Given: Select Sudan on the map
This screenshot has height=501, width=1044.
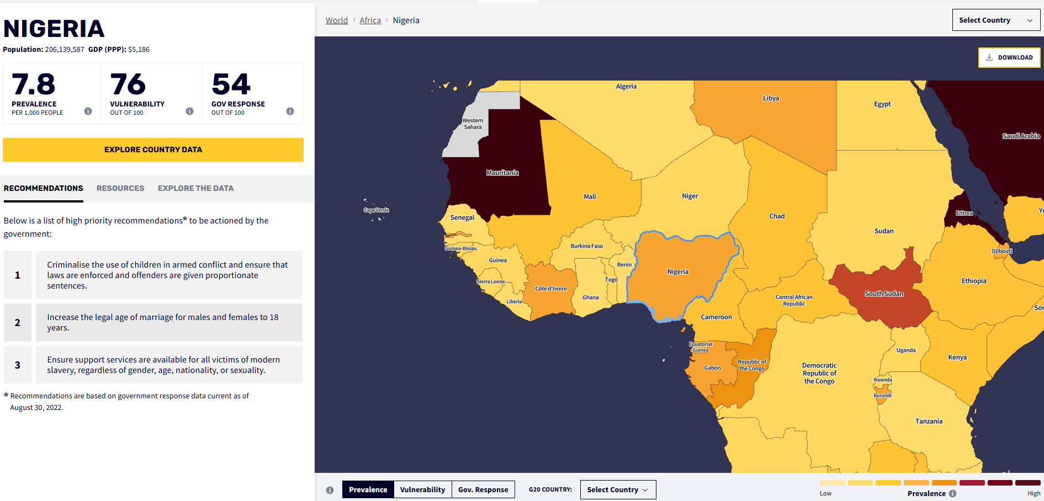Looking at the screenshot, I should coord(883,231).
